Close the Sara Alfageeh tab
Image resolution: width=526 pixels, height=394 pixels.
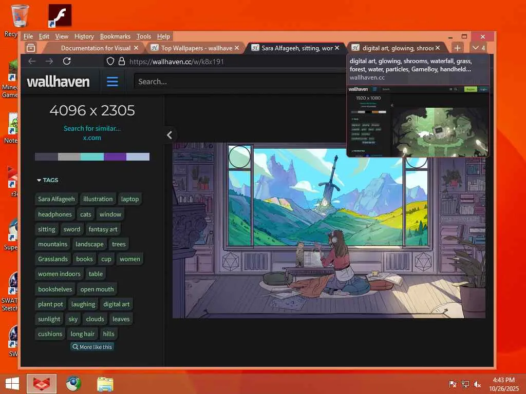[x=337, y=48]
